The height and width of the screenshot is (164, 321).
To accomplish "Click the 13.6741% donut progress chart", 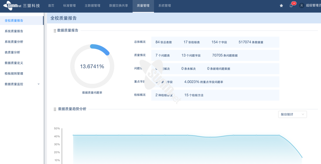I will [x=92, y=67].
